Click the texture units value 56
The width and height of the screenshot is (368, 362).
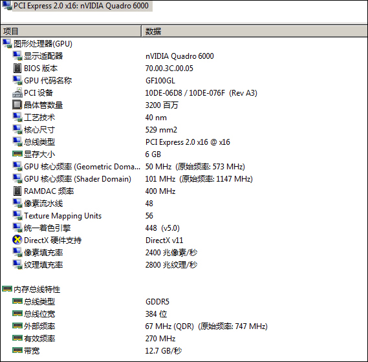click(x=149, y=216)
